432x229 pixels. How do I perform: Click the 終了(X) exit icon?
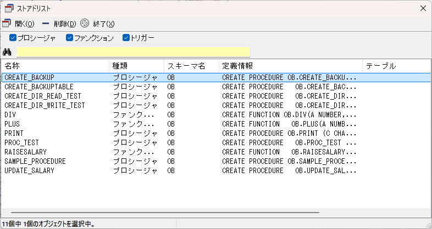pos(85,24)
